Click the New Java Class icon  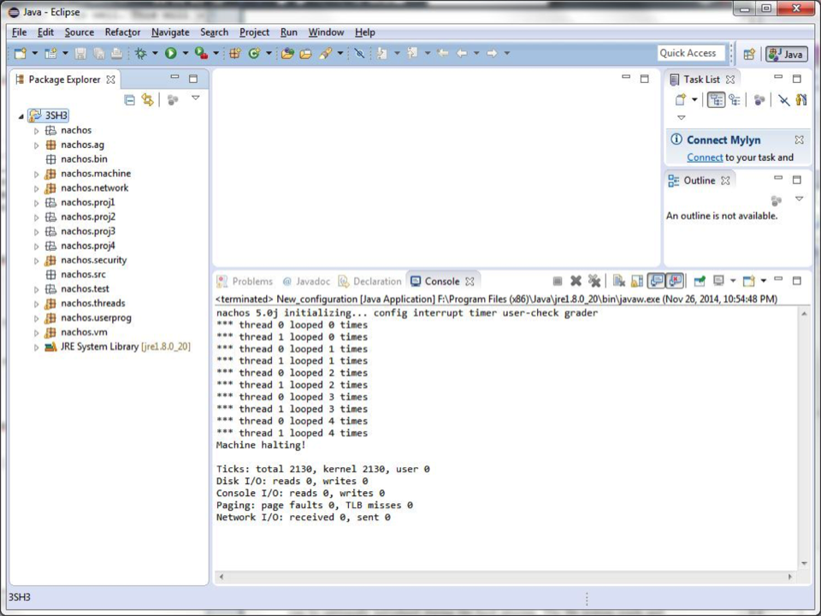pyautogui.click(x=254, y=53)
